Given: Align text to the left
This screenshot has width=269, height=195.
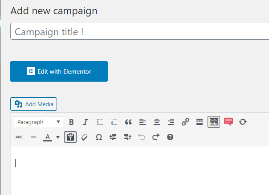Looking at the screenshot, I should point(143,122).
